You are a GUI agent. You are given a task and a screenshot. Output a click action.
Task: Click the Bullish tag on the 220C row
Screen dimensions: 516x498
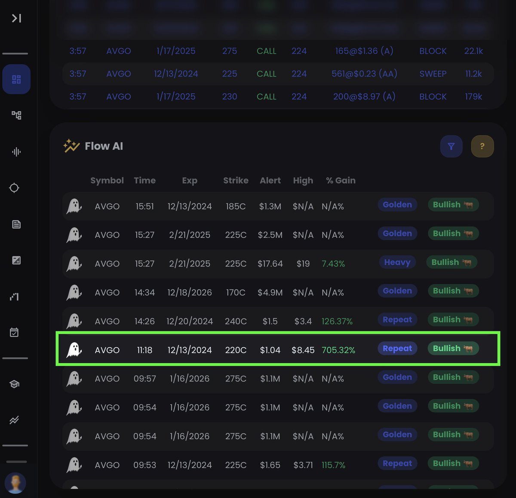(x=453, y=349)
